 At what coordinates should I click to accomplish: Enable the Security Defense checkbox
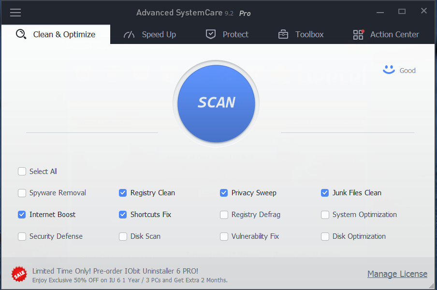click(x=22, y=236)
